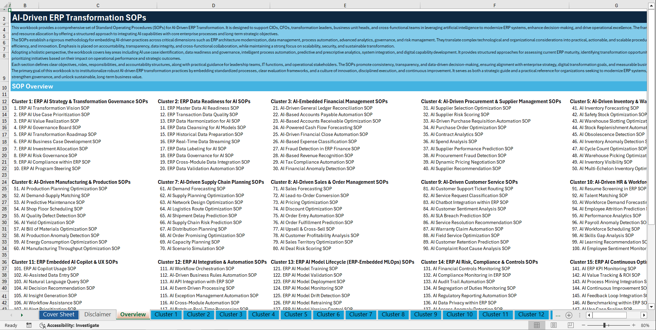Image resolution: width=656 pixels, height=330 pixels.
Task: Select column D header
Action: pyautogui.click(x=213, y=5)
